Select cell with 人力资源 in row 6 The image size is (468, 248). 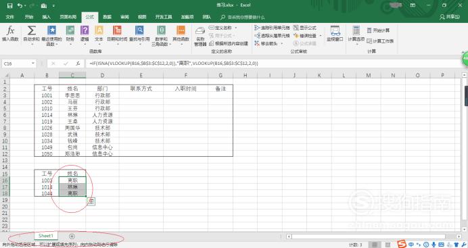[x=102, y=115]
